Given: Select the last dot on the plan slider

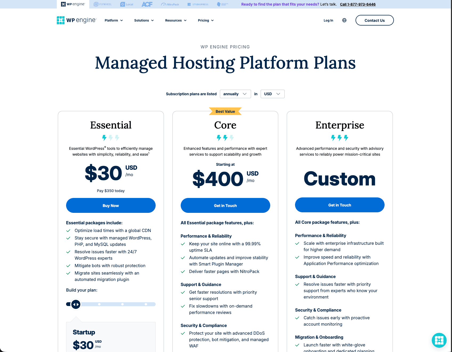Looking at the screenshot, I should coord(146,304).
